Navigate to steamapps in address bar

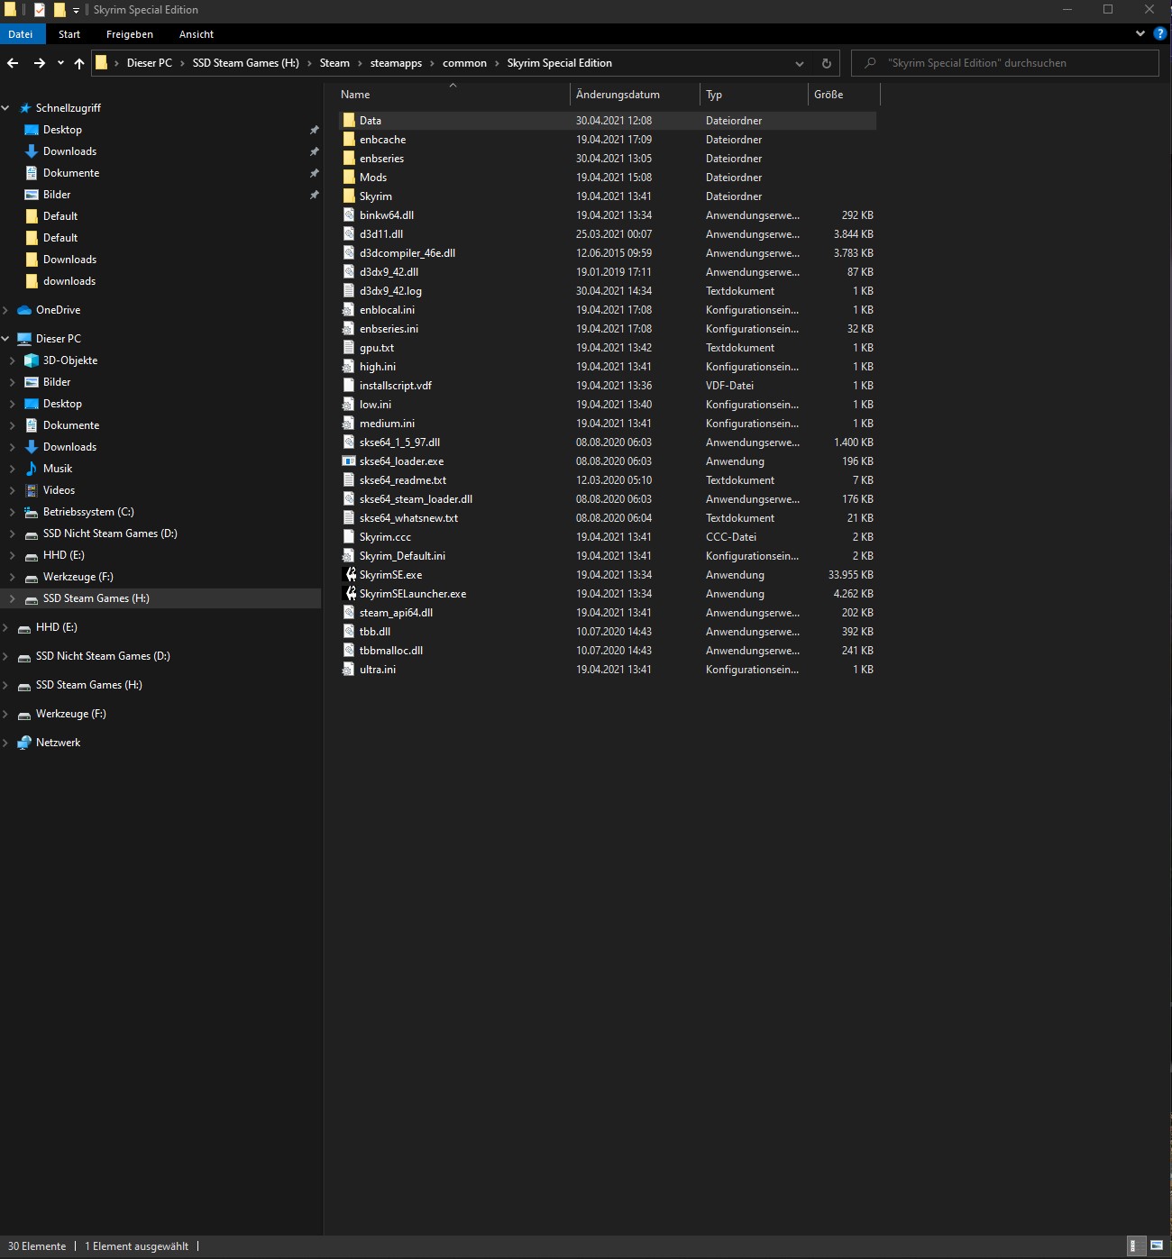(x=396, y=63)
